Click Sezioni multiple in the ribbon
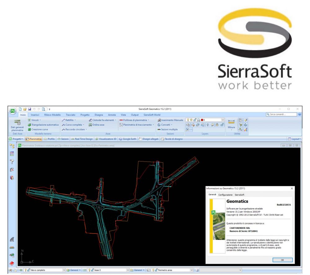The height and width of the screenshot is (275, 310). pos(167,129)
